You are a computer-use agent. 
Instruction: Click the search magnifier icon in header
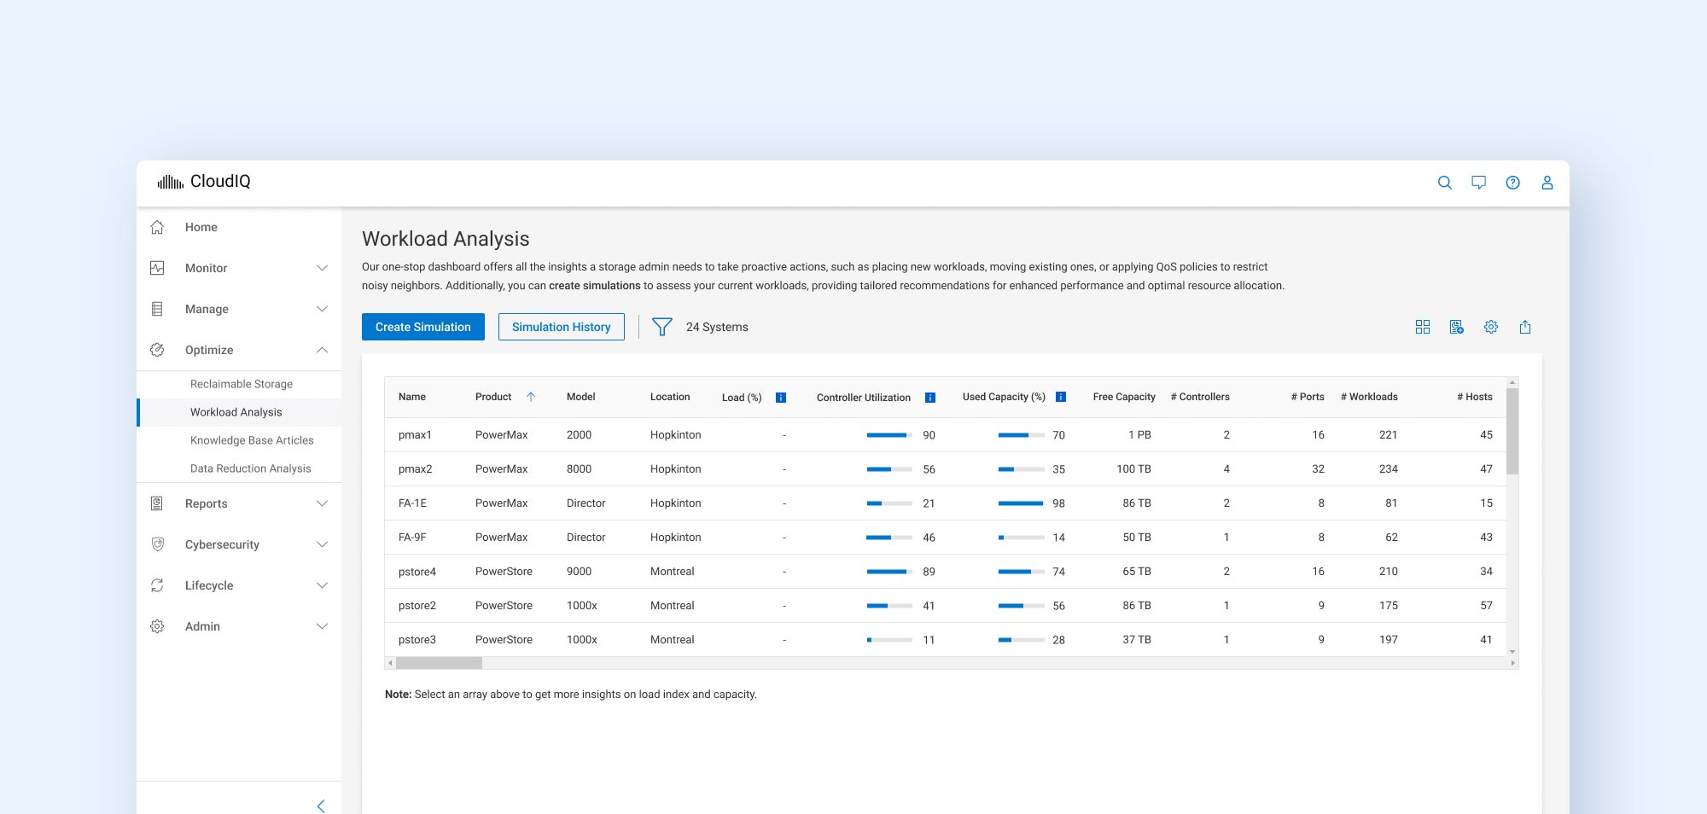coord(1444,183)
